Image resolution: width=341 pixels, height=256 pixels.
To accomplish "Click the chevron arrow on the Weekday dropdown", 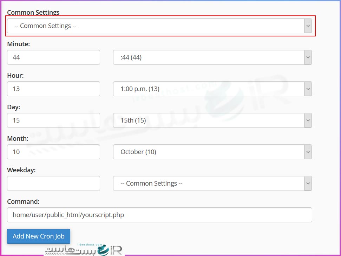I will (308, 183).
